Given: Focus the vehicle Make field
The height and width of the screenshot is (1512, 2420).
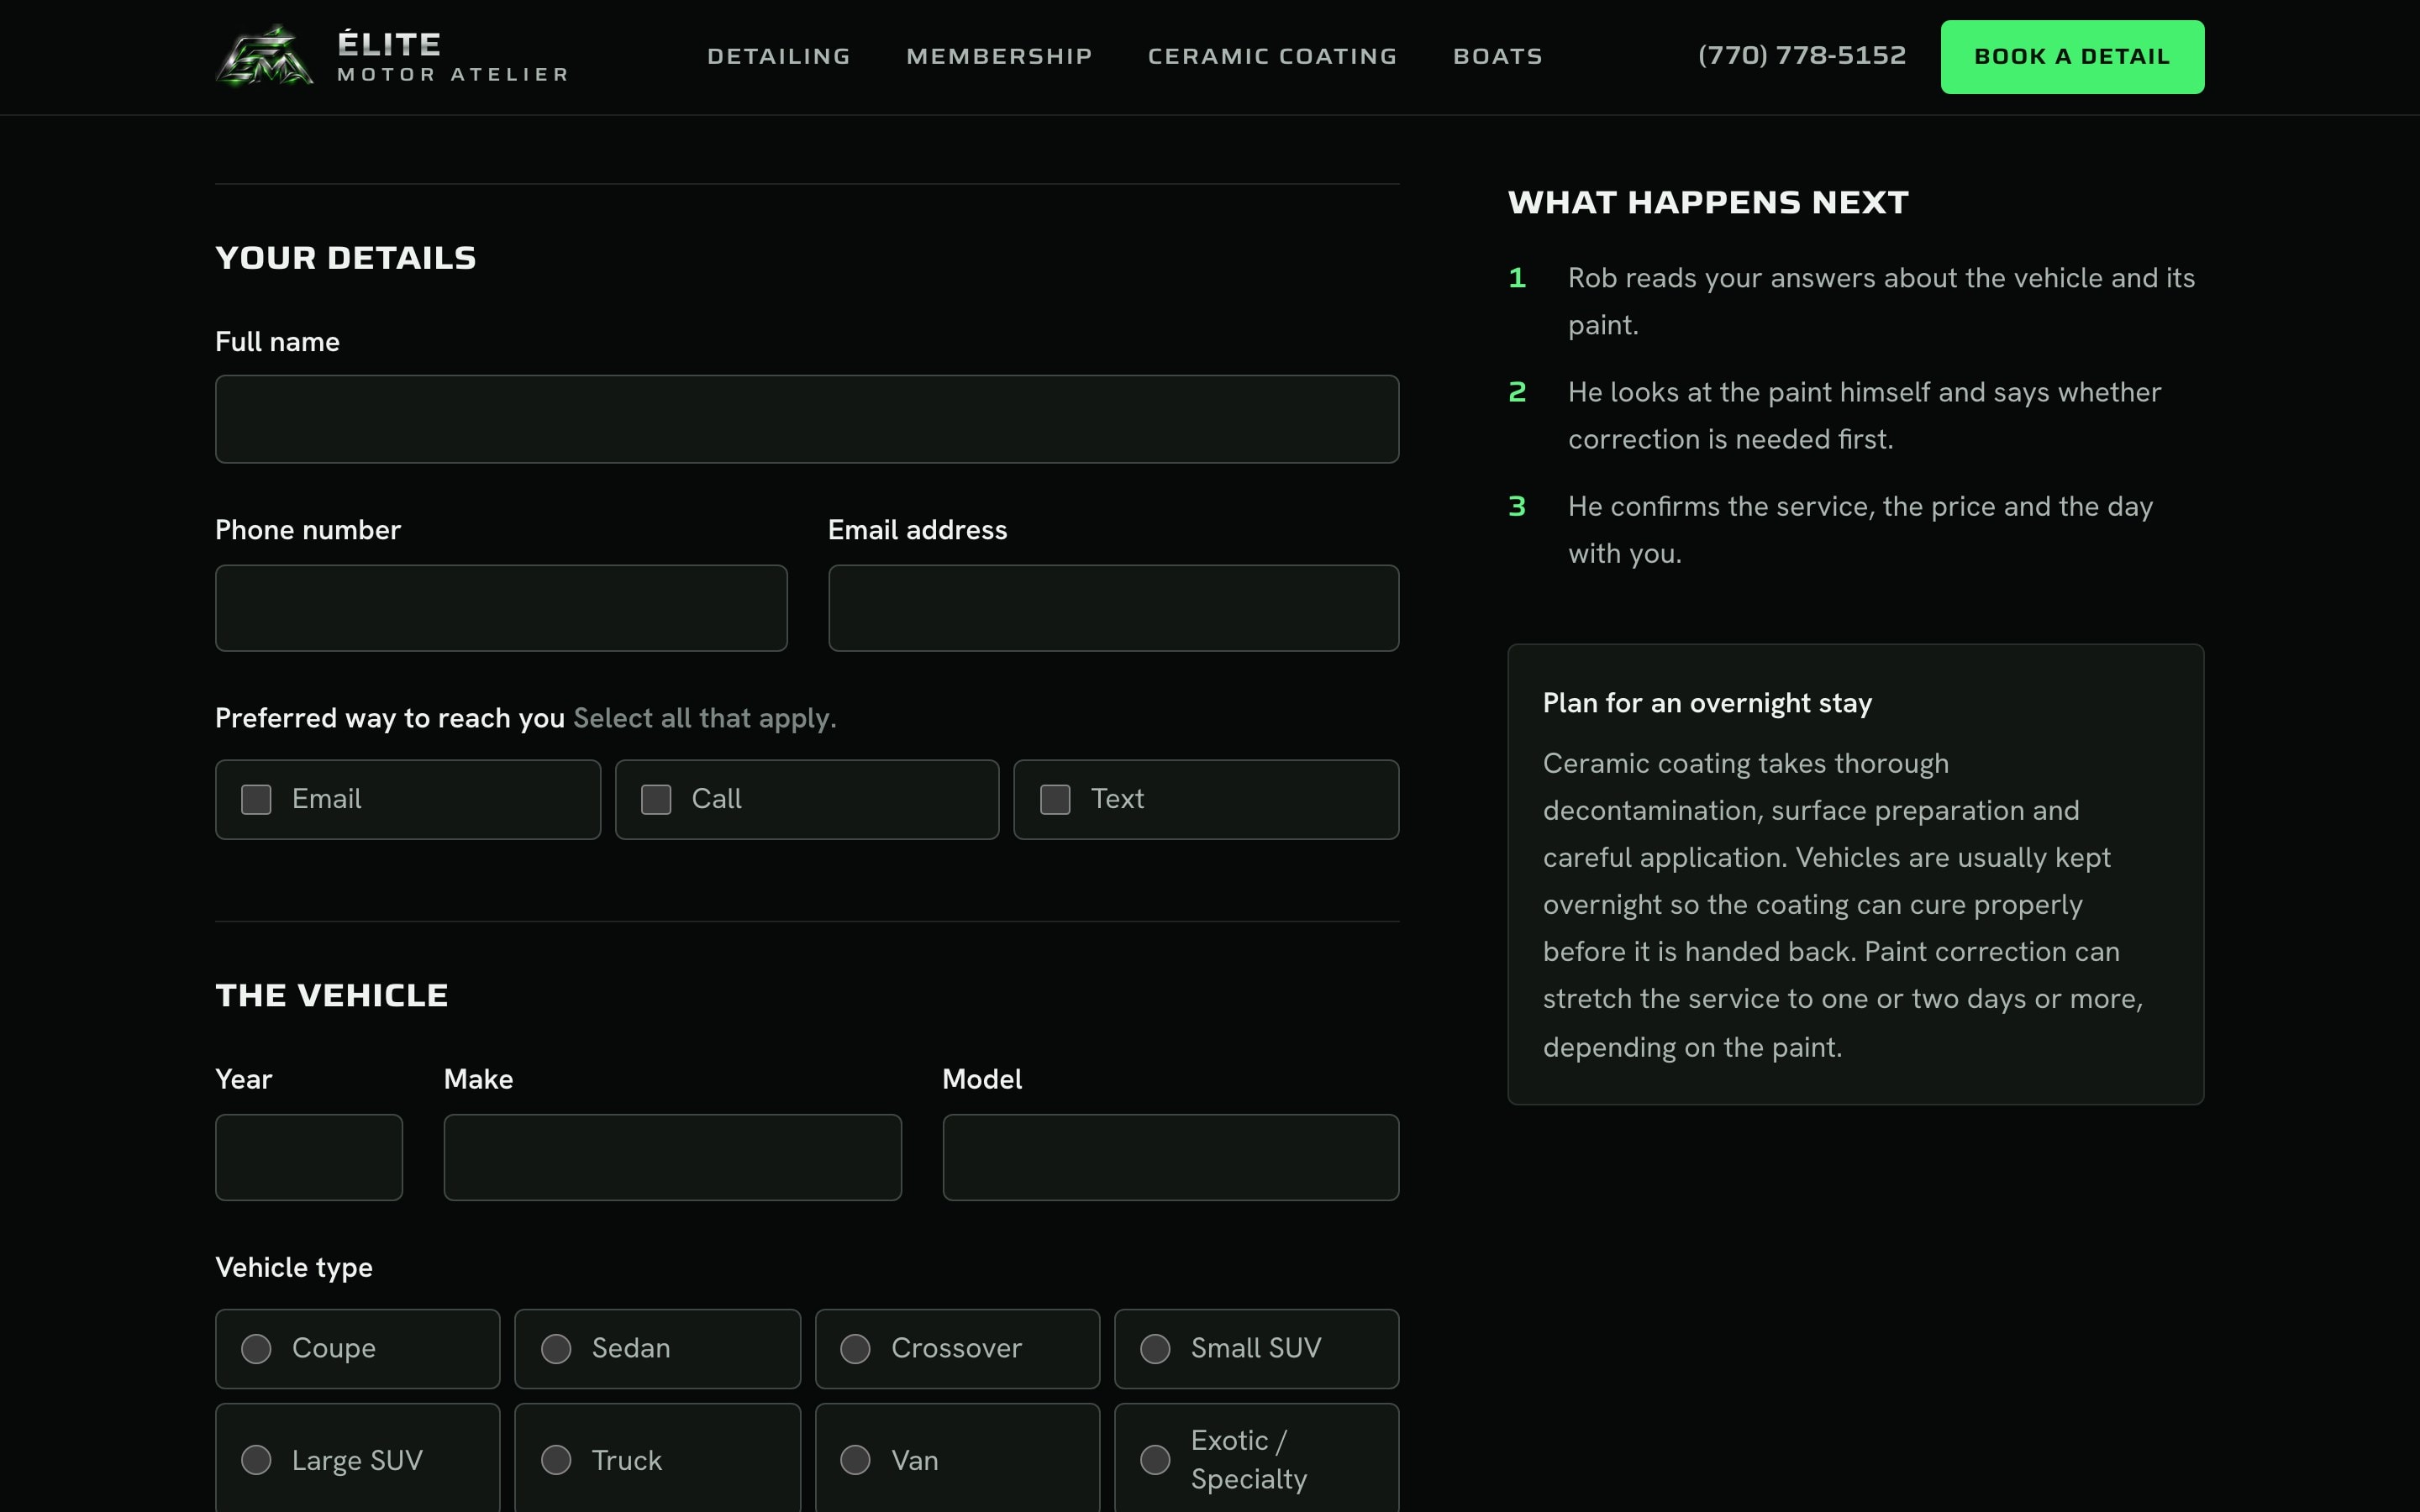Looking at the screenshot, I should pos(672,1157).
